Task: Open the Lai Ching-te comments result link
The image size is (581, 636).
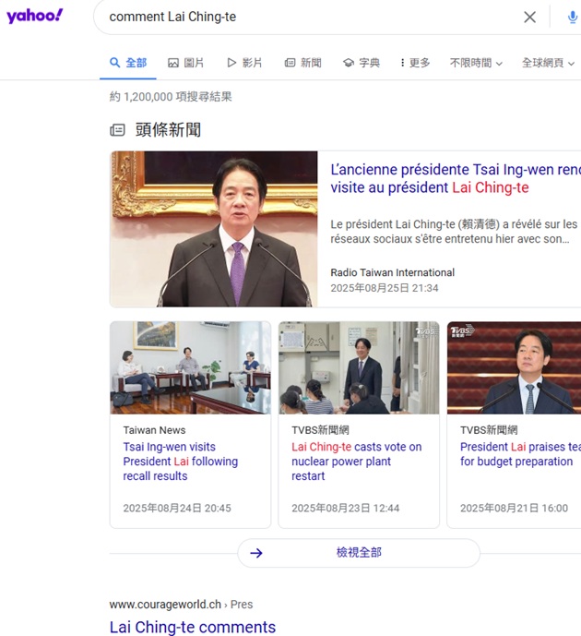Action: click(193, 627)
